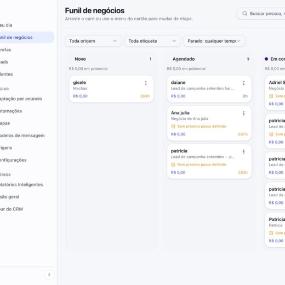Click R$ 0,00 value on daiane card
Screen dimensions: 285x285
coord(178,96)
